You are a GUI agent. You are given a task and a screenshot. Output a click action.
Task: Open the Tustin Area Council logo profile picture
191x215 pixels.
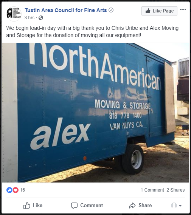click(x=14, y=14)
